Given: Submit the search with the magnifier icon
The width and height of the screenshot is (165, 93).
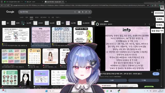Looking at the screenshot, I should click(x=89, y=12).
